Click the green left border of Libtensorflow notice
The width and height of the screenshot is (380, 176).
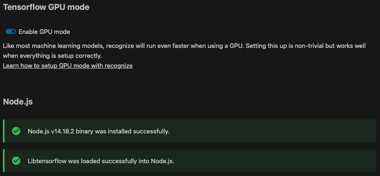[4, 161]
